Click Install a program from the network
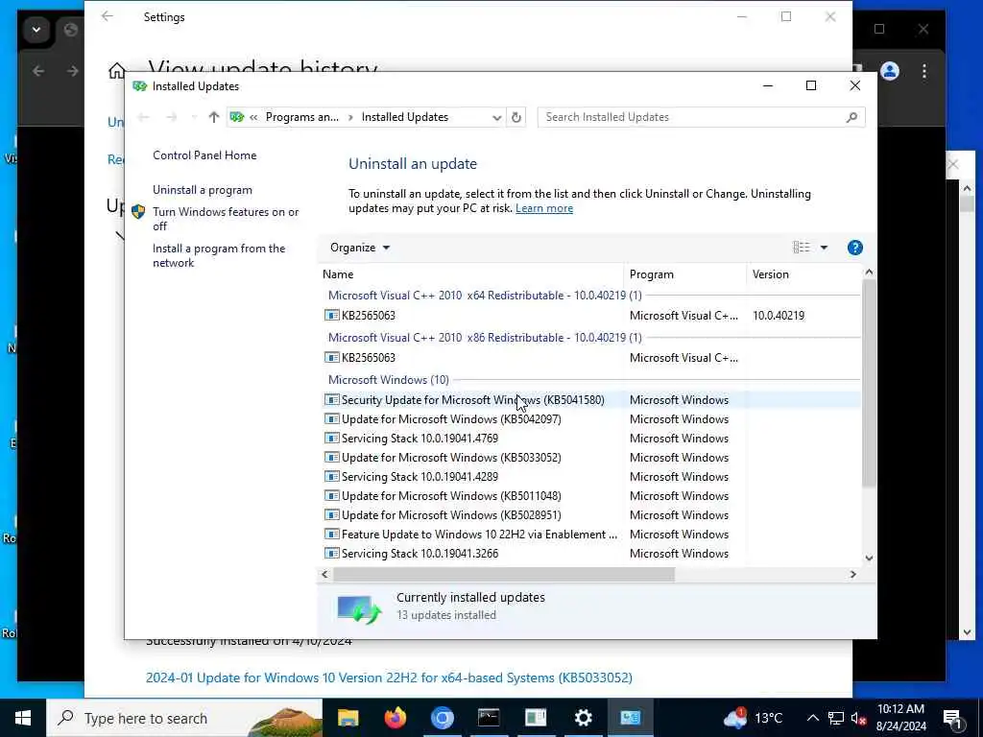 219,255
